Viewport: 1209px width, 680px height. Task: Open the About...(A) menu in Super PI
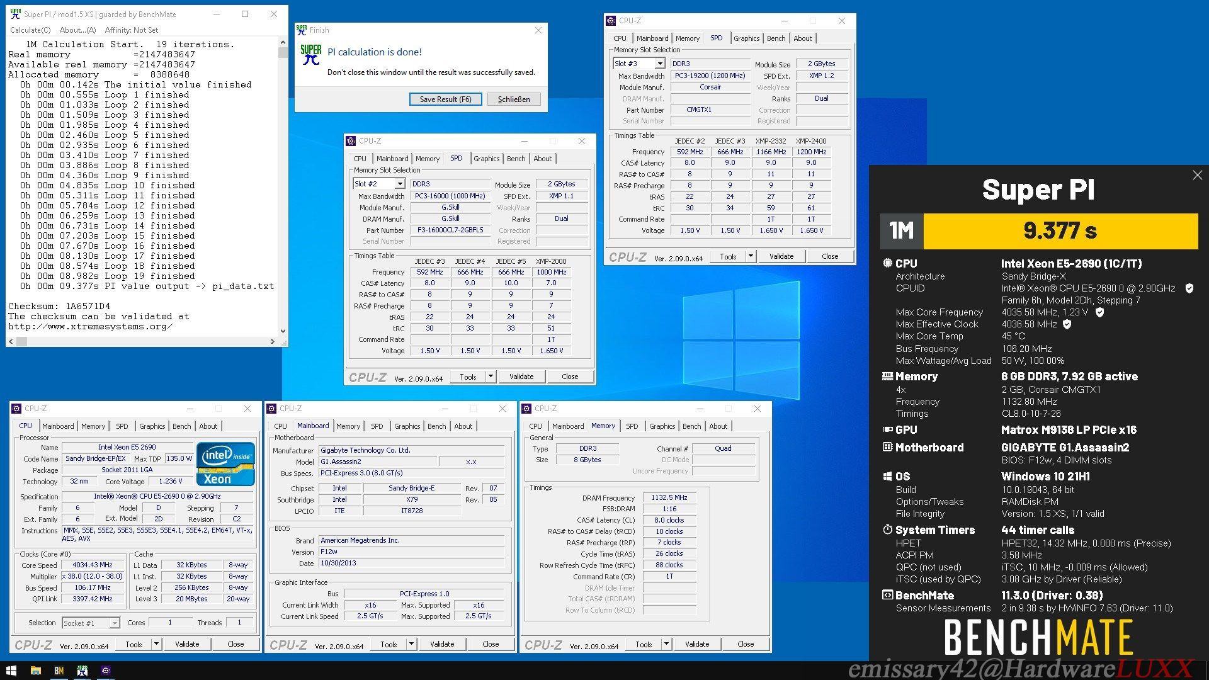tap(77, 30)
